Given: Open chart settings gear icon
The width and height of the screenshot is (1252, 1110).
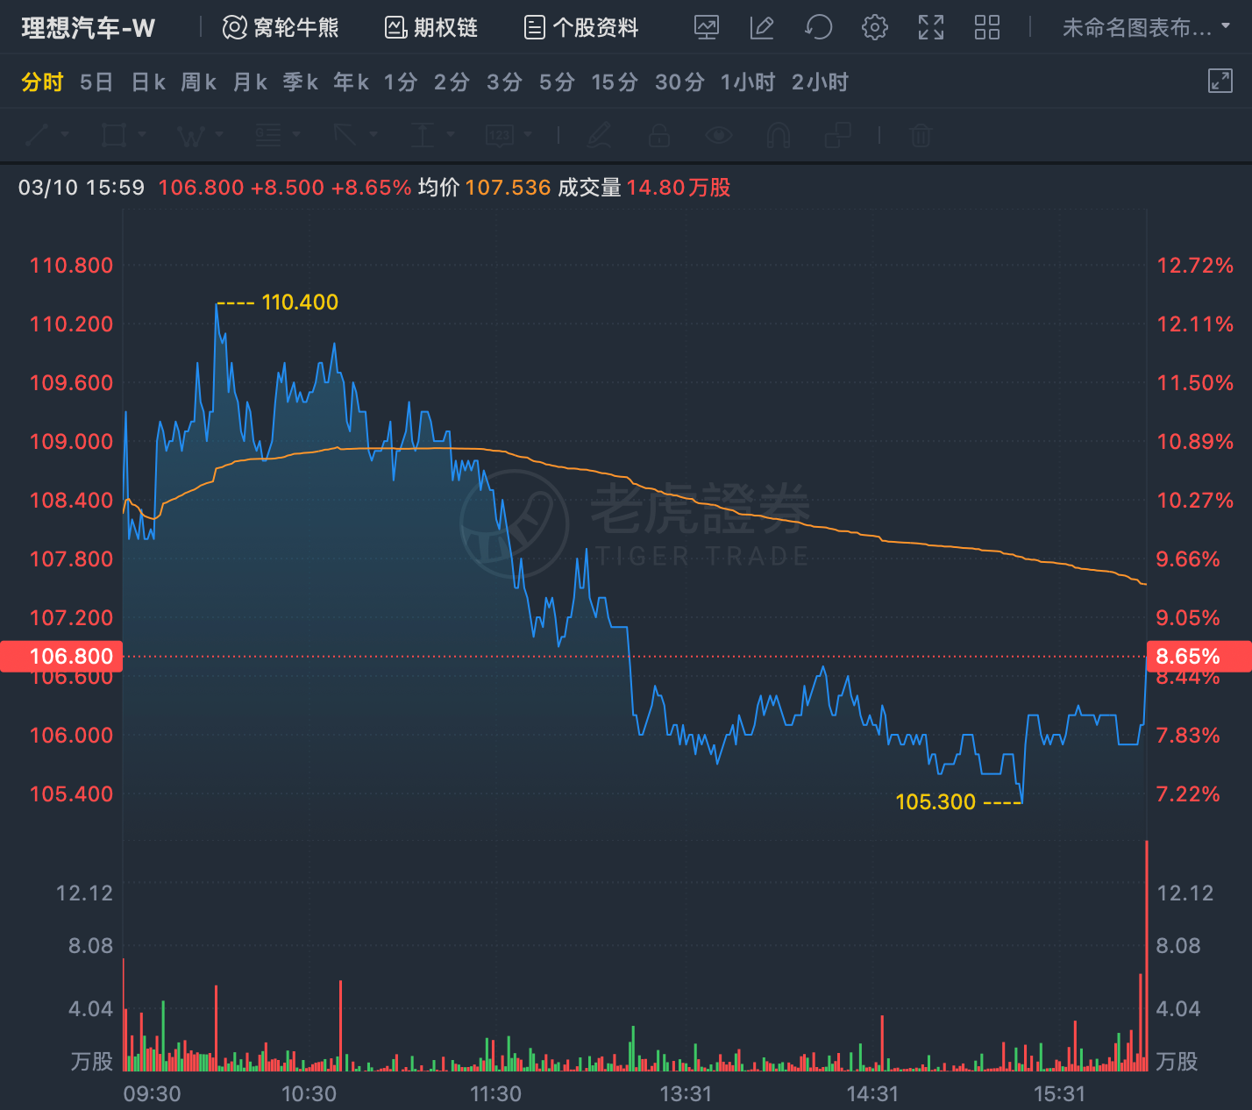Looking at the screenshot, I should [874, 28].
